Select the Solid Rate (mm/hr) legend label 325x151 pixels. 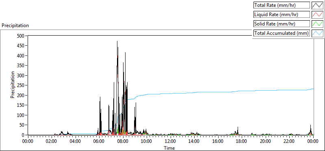tap(282, 24)
